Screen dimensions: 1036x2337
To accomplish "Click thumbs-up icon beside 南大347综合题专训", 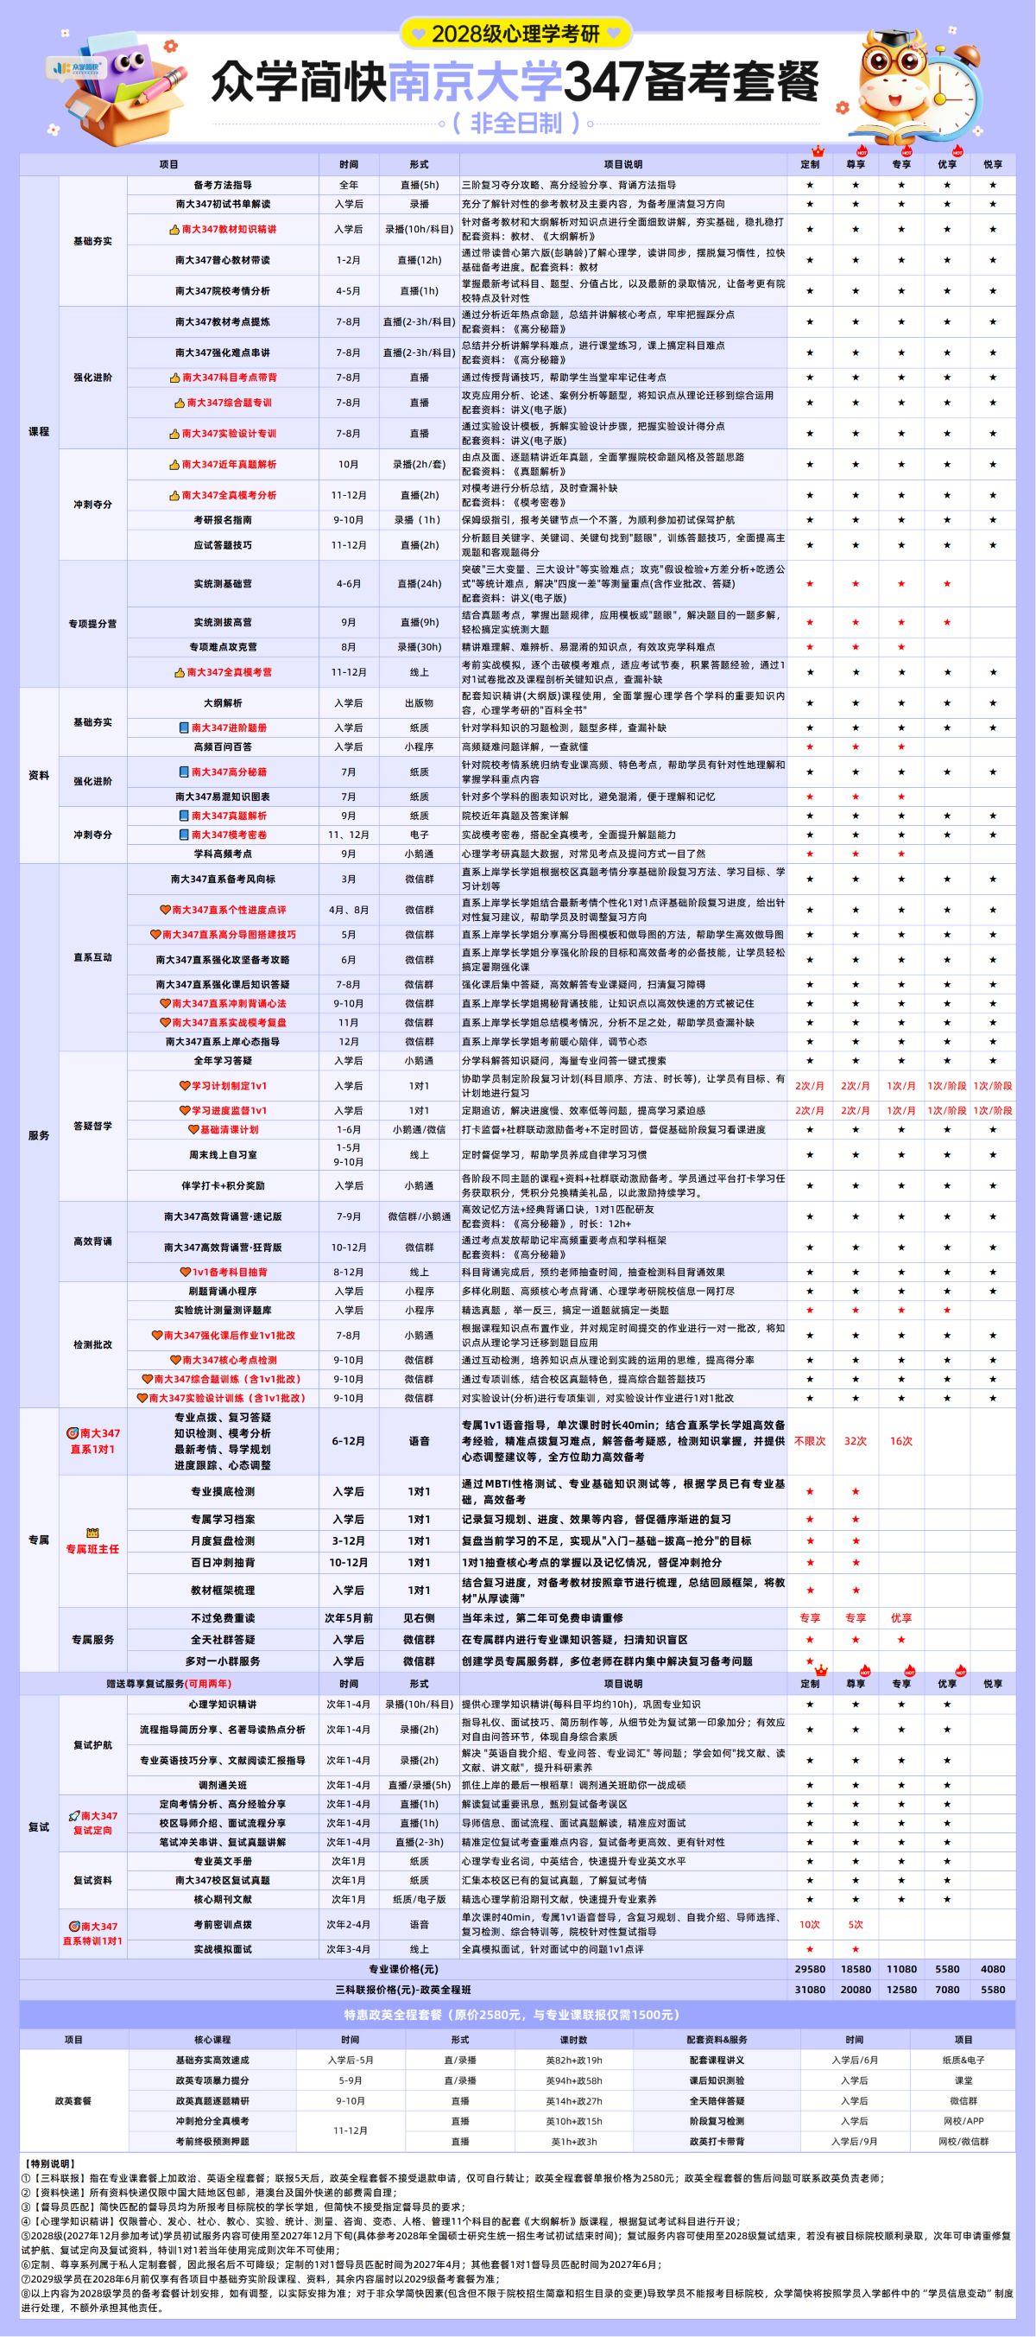I will pyautogui.click(x=180, y=403).
